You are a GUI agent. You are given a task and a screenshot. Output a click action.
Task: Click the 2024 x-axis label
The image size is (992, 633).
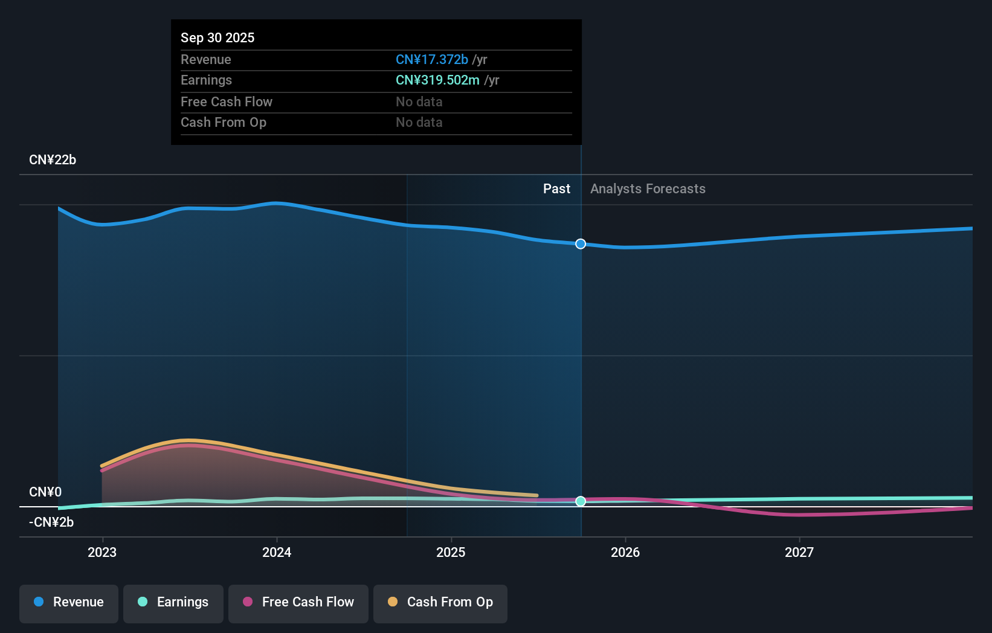(x=277, y=552)
